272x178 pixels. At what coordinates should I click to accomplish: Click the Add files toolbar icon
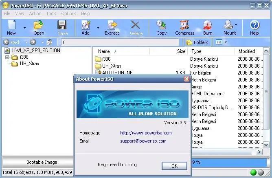pos(86,25)
